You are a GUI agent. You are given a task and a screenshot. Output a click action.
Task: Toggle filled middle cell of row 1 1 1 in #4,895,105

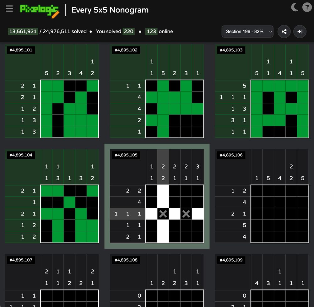(x=175, y=214)
